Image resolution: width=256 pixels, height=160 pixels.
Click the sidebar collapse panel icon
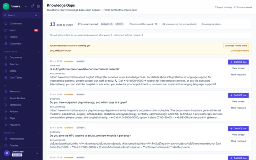pos(38,6)
